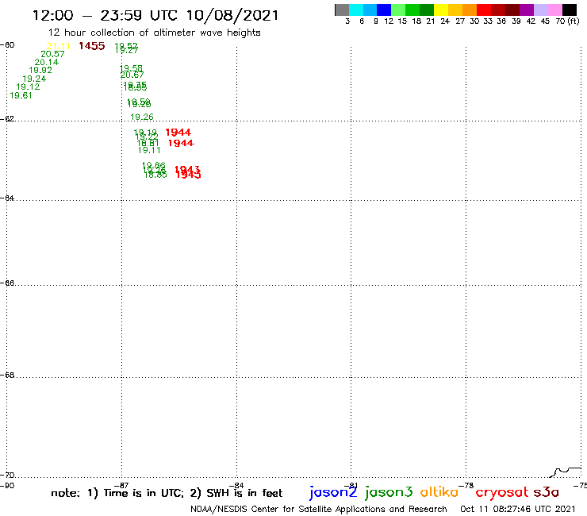Click the NOAA/NESDIS Center credit line
Viewport: 587px width, 516px height.
(x=319, y=509)
